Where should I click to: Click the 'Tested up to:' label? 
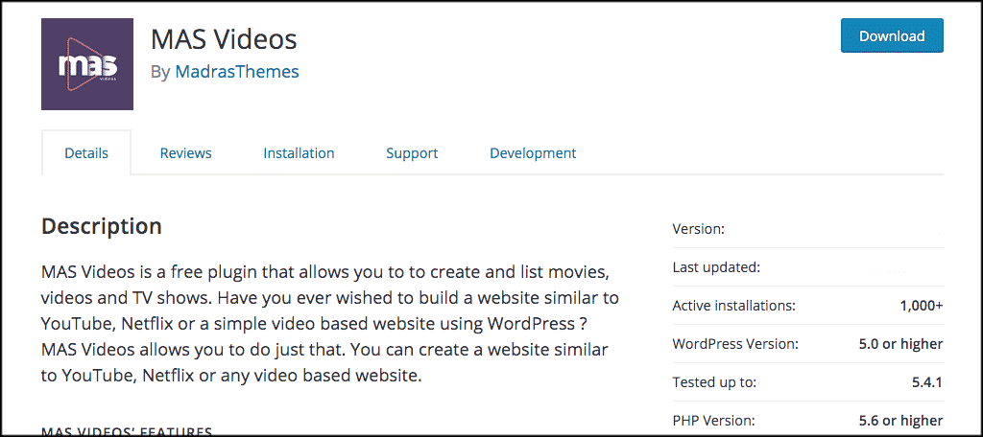click(x=714, y=382)
